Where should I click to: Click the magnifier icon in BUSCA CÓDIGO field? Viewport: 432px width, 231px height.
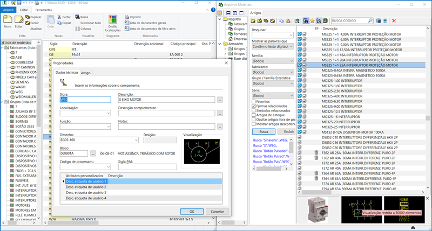pyautogui.click(x=370, y=20)
